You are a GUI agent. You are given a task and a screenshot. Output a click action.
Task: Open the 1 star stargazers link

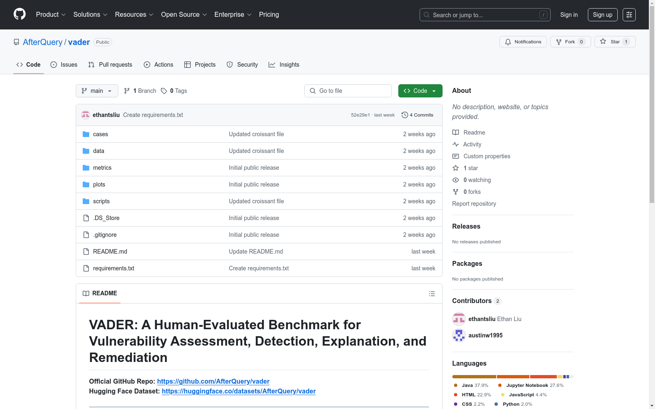point(470,168)
